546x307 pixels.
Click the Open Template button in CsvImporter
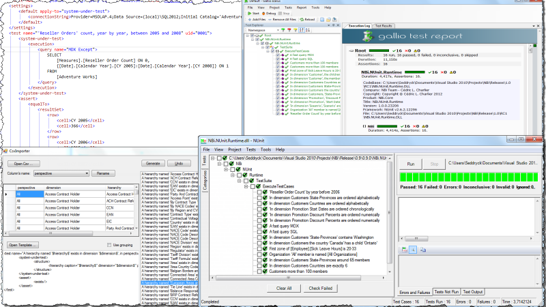click(23, 245)
